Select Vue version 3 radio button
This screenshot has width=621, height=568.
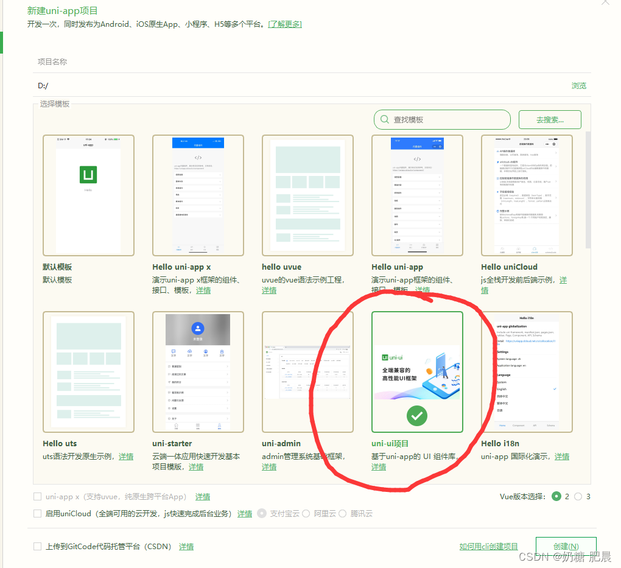[x=578, y=496]
